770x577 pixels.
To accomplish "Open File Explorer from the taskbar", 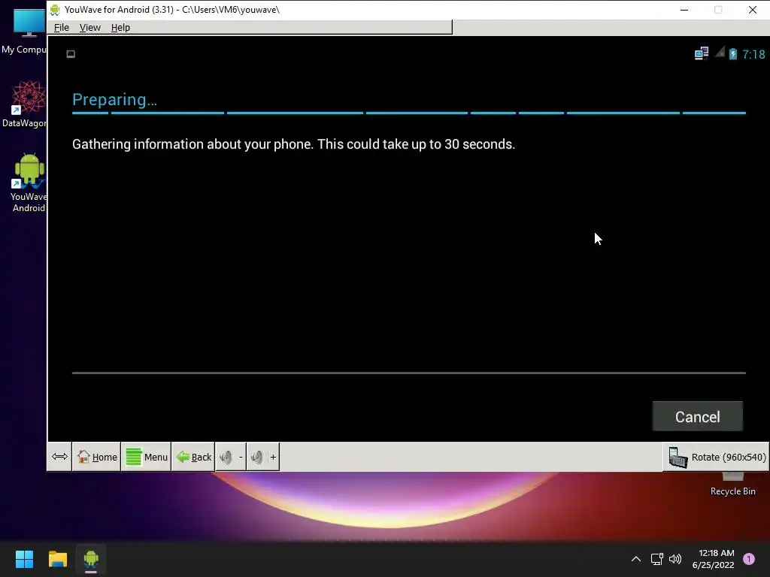I will (57, 559).
